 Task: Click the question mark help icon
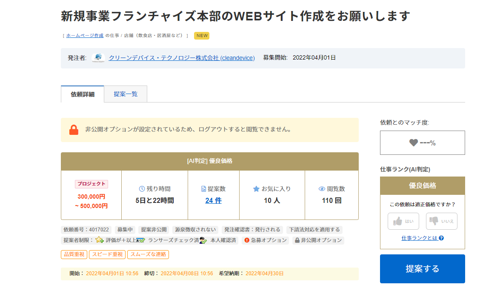click(441, 238)
